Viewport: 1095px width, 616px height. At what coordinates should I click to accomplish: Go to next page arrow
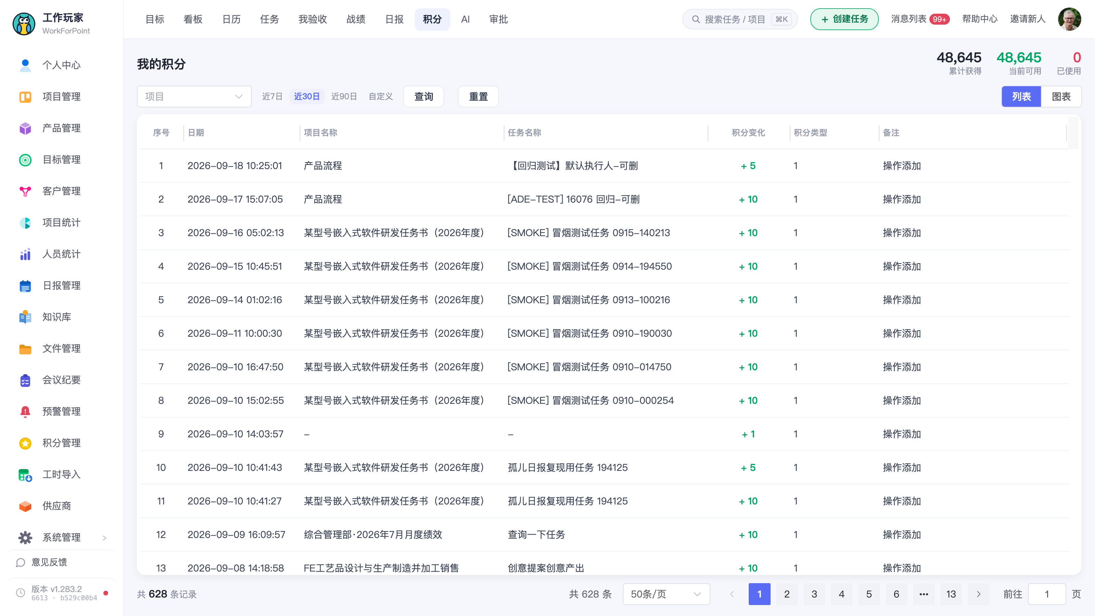(979, 594)
